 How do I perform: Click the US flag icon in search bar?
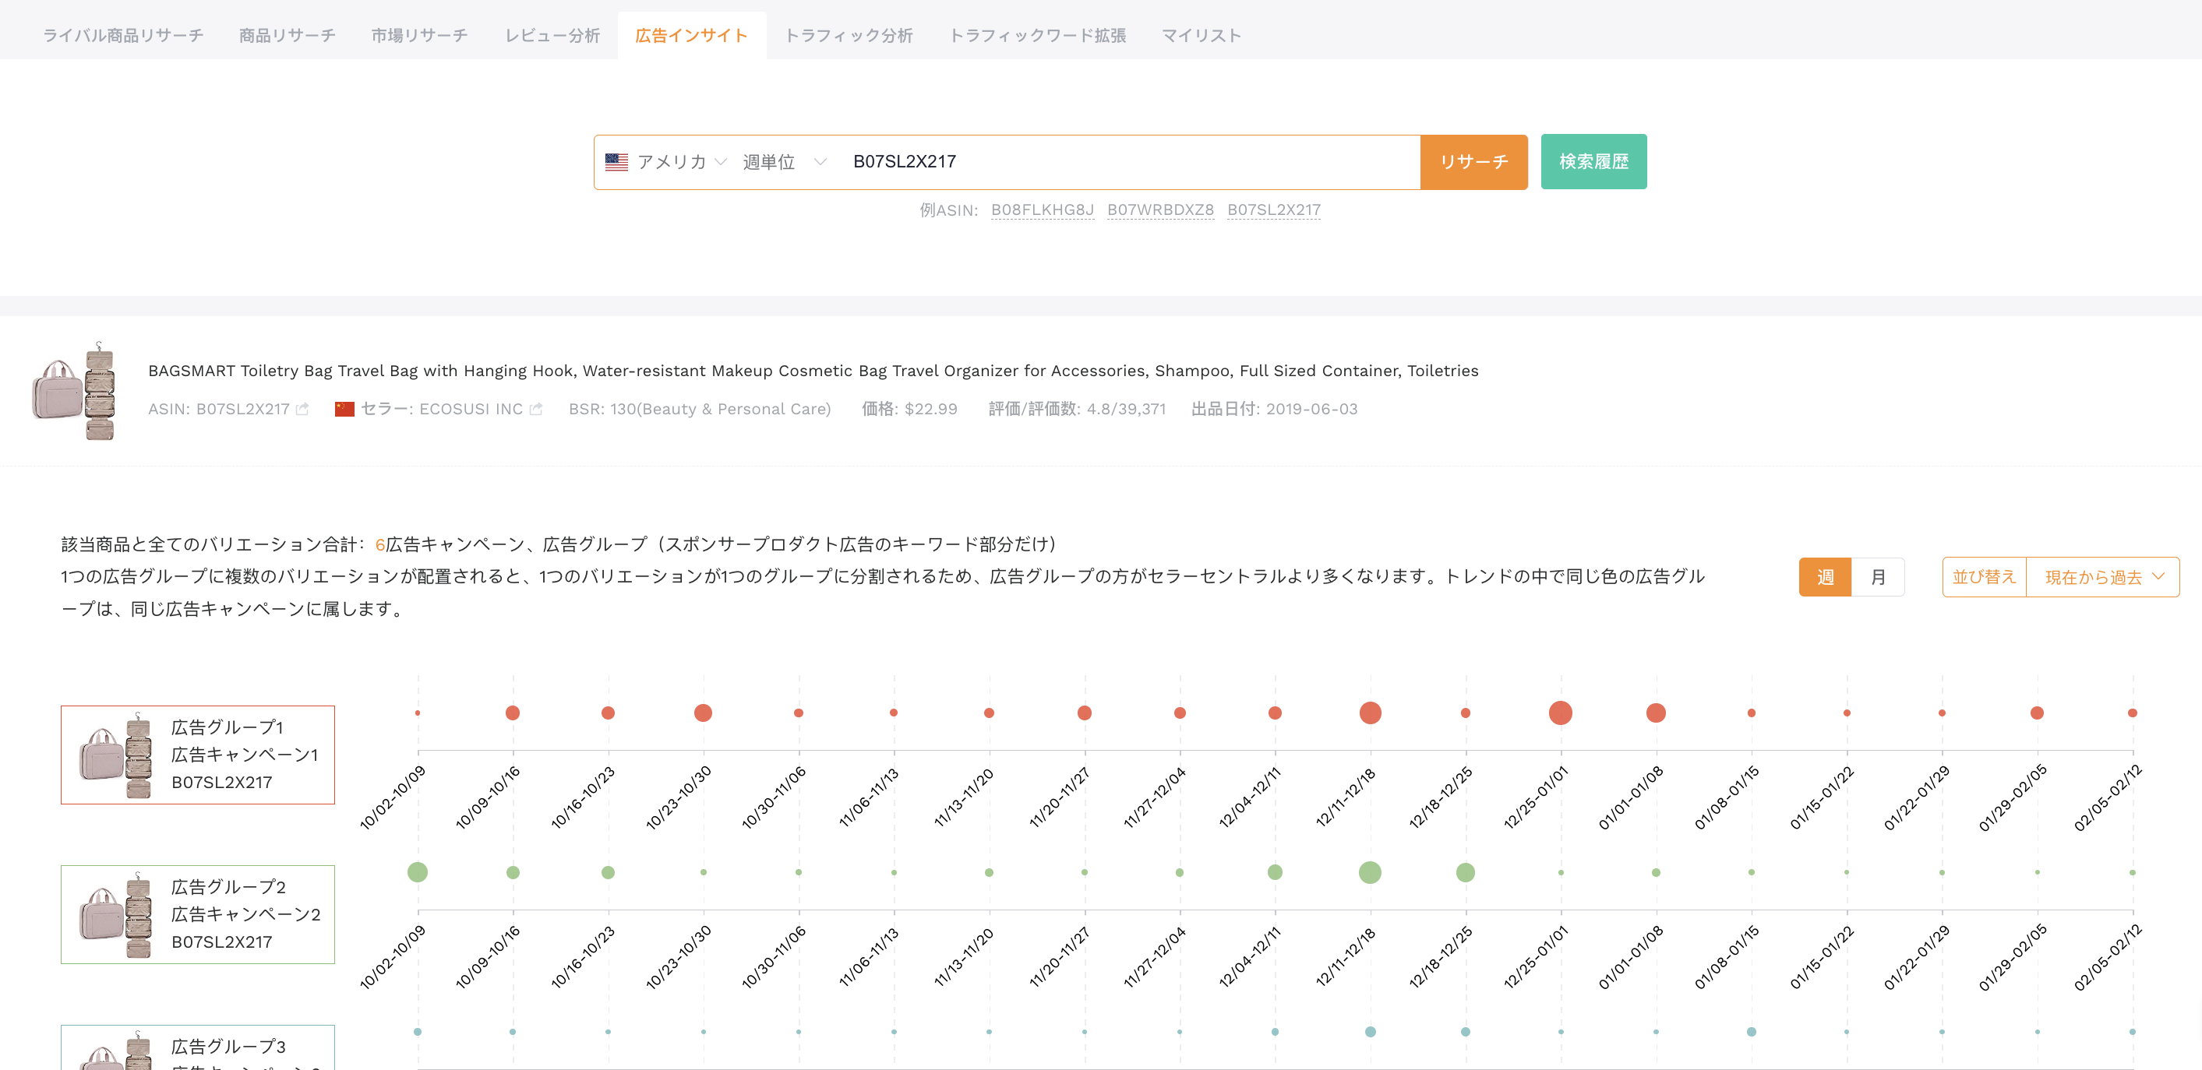pos(616,161)
